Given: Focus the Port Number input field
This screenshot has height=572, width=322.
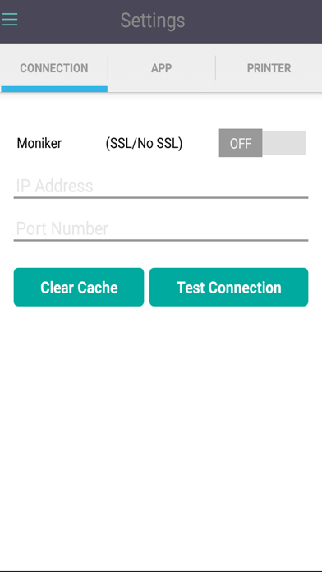Looking at the screenshot, I should tap(161, 229).
